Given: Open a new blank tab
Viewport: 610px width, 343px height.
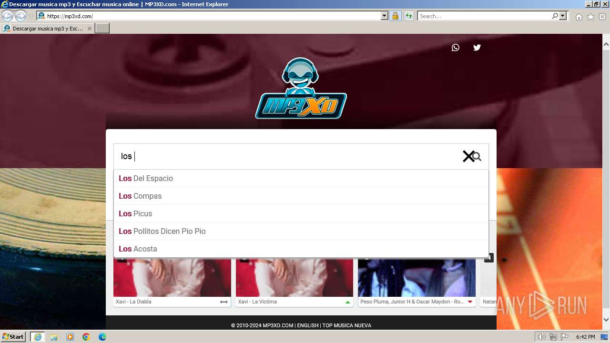Looking at the screenshot, I should point(102,29).
